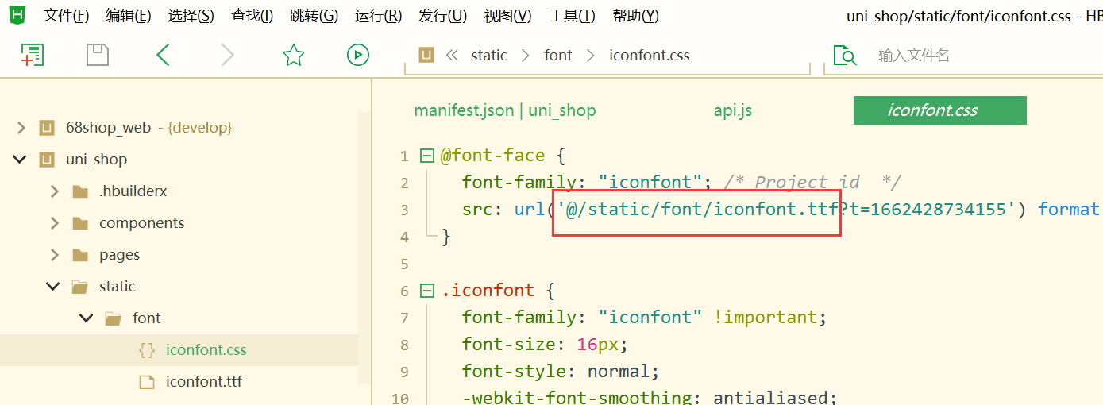This screenshot has height=405, width=1103.
Task: Open the 发行(U) menu
Action: (x=443, y=15)
